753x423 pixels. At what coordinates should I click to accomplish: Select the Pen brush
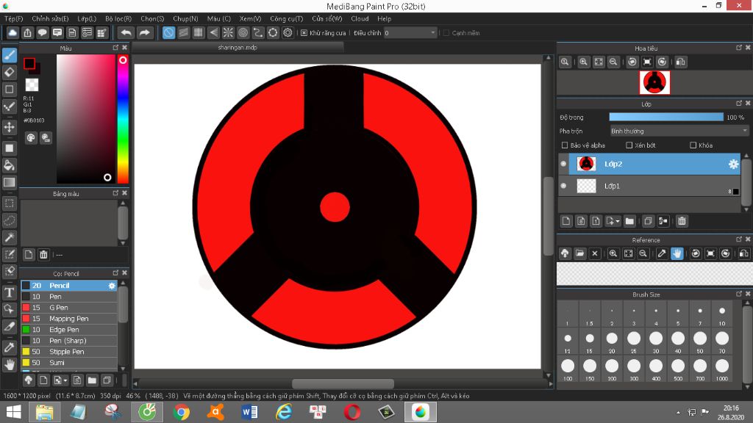[69, 297]
